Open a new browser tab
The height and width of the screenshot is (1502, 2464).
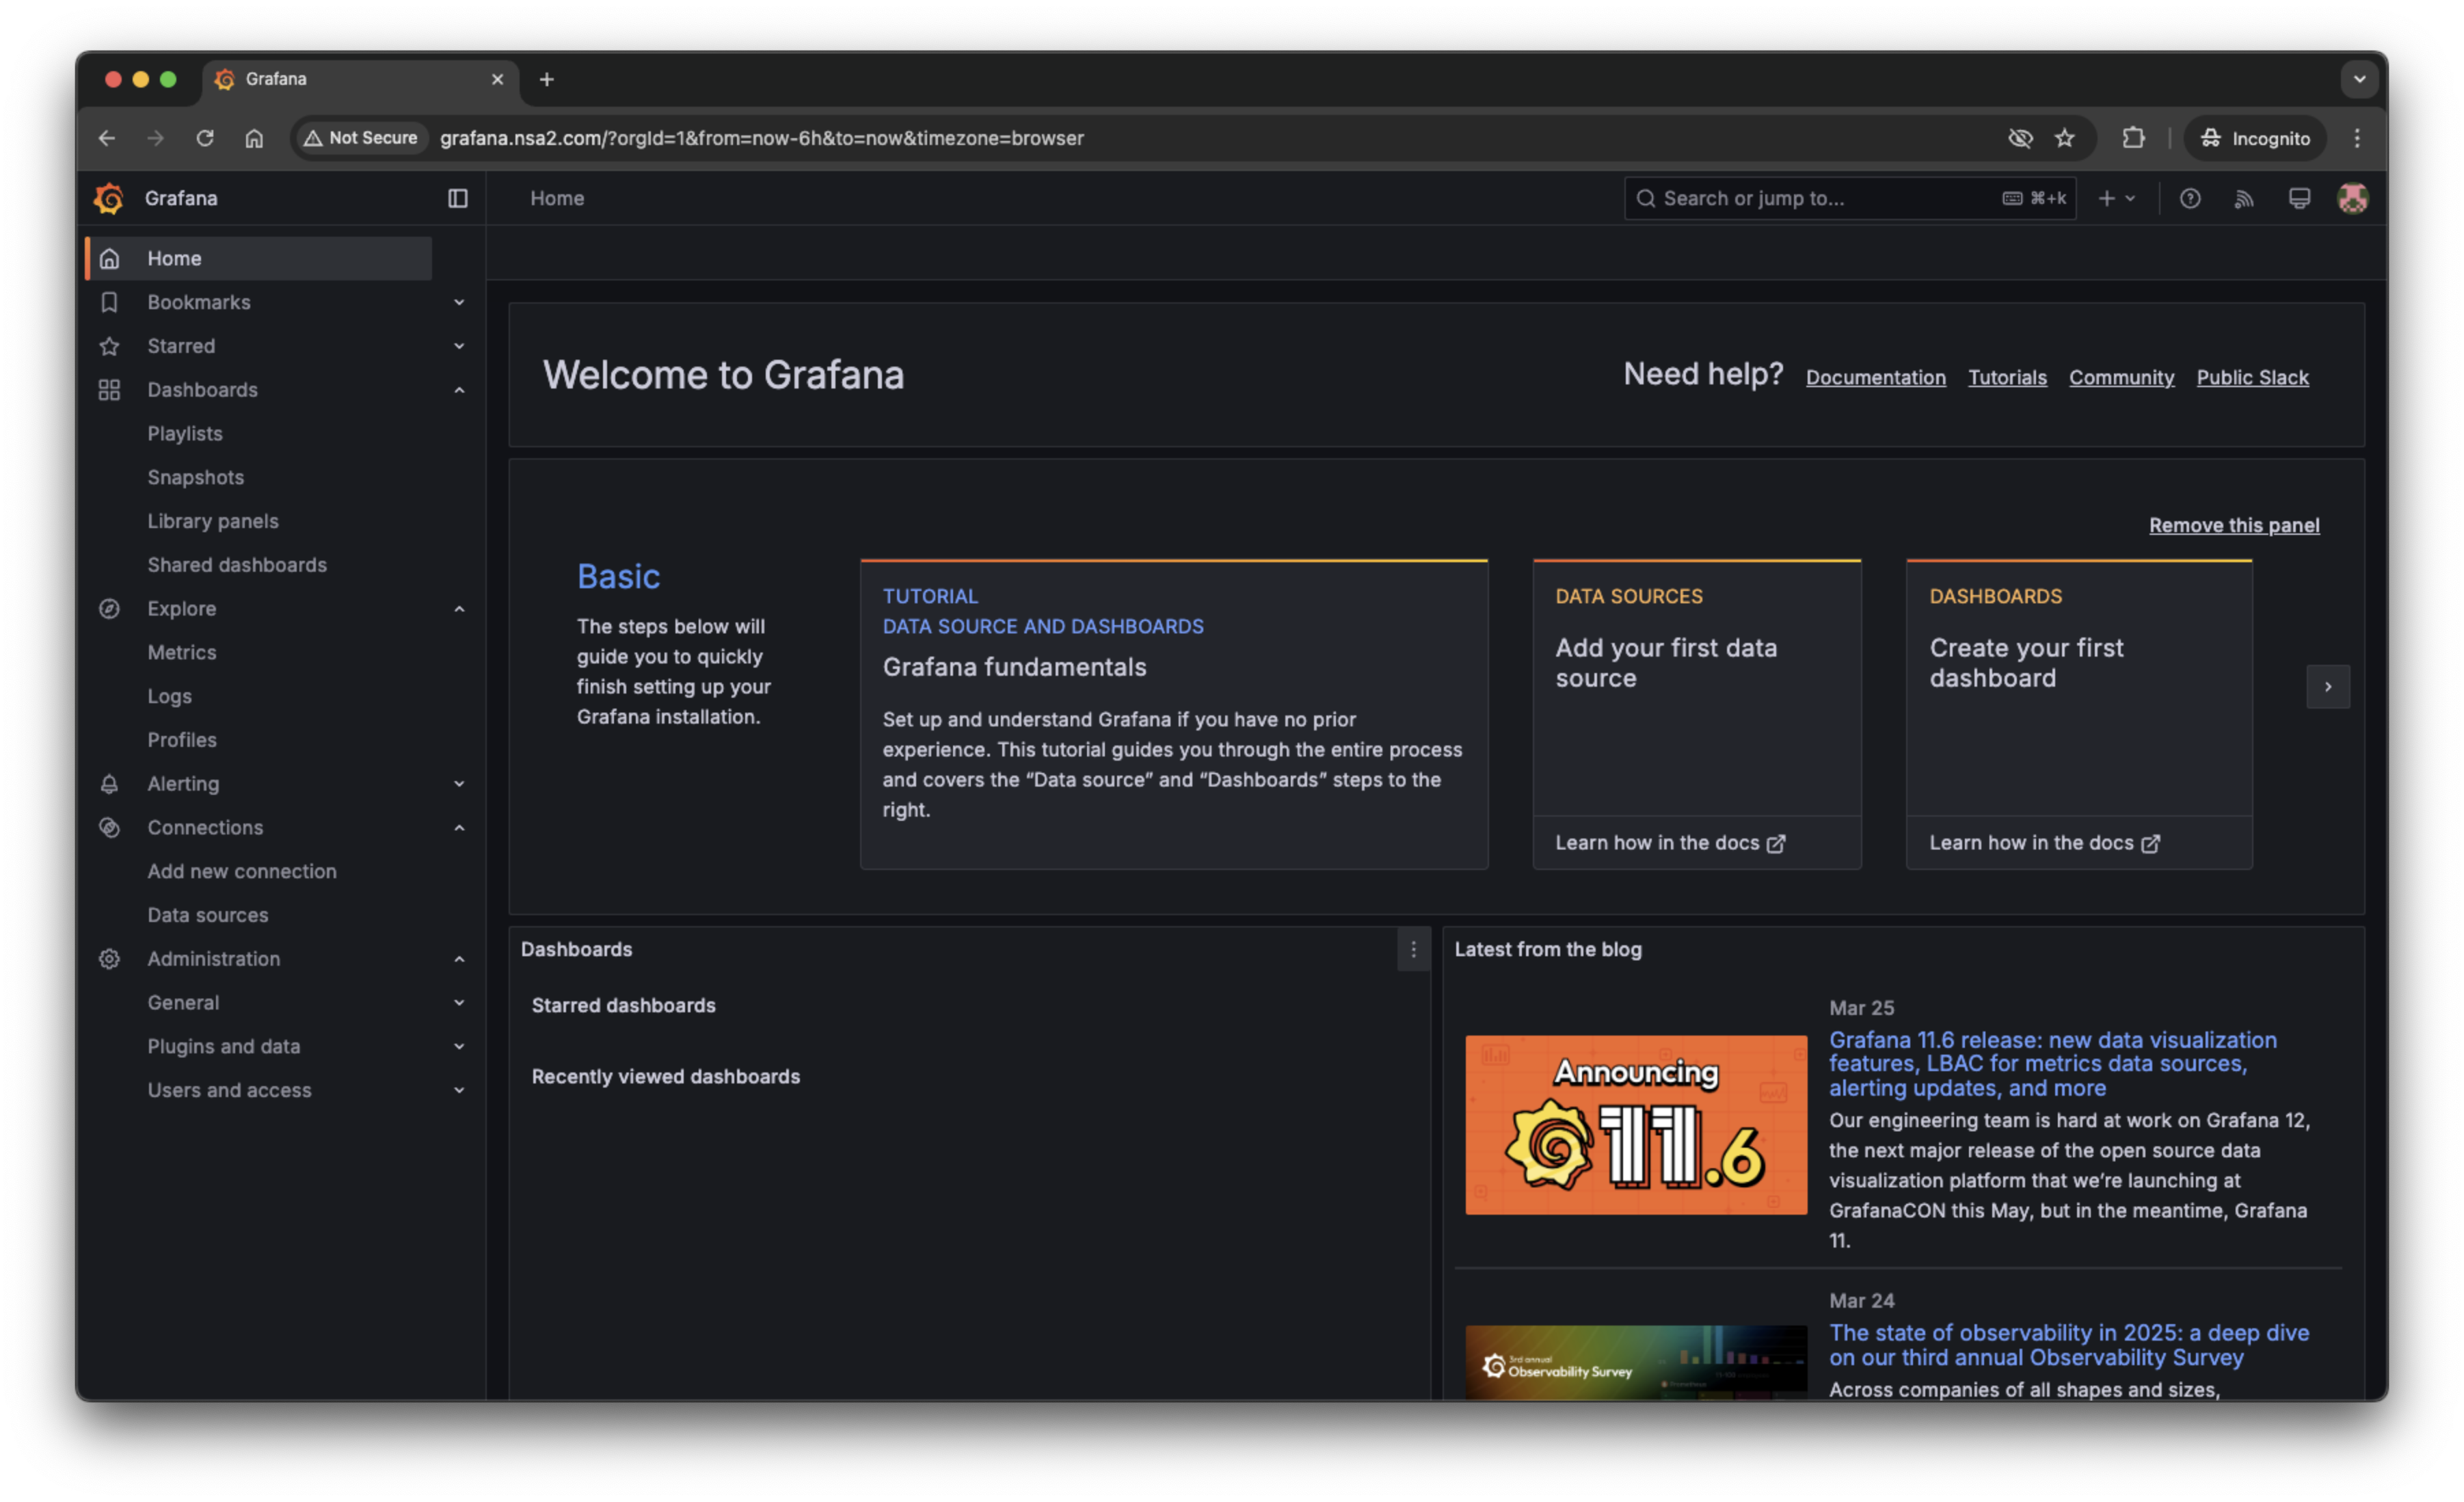(x=547, y=79)
